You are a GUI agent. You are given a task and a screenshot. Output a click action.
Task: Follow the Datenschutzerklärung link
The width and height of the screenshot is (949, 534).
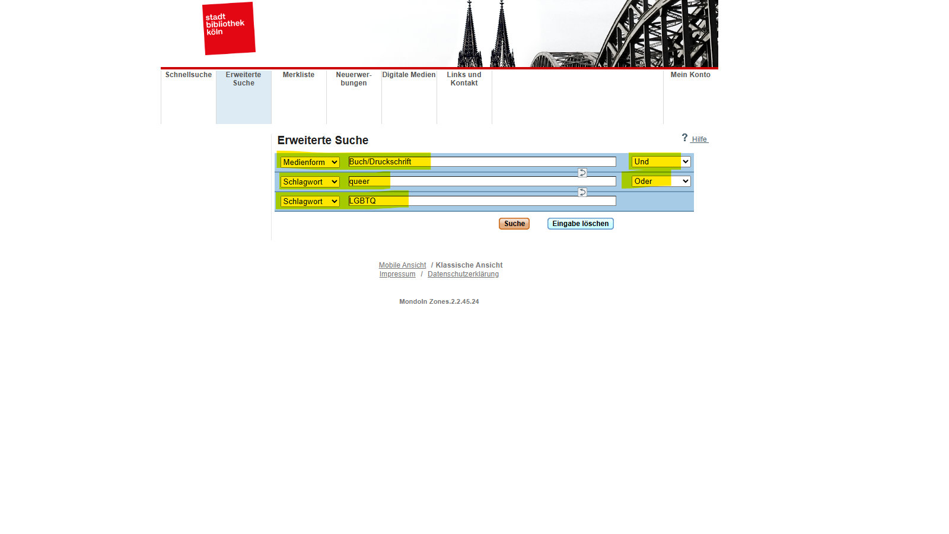click(463, 274)
